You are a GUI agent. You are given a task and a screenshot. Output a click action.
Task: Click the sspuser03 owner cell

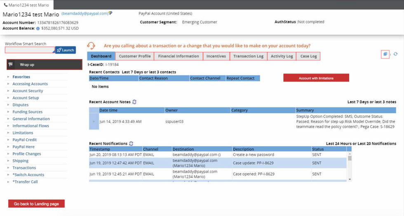pyautogui.click(x=174, y=121)
